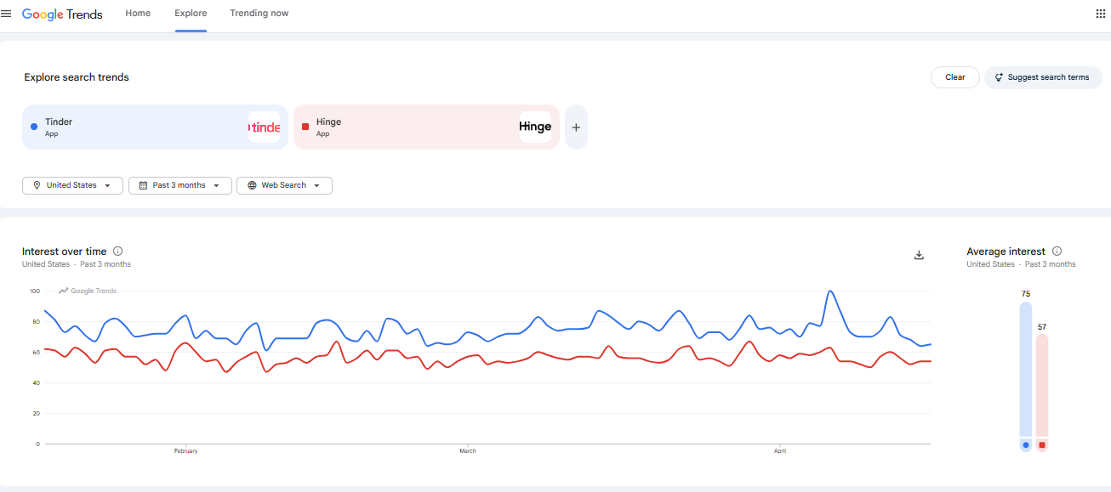Click the Interest over time info icon
This screenshot has width=1111, height=492.
[118, 252]
